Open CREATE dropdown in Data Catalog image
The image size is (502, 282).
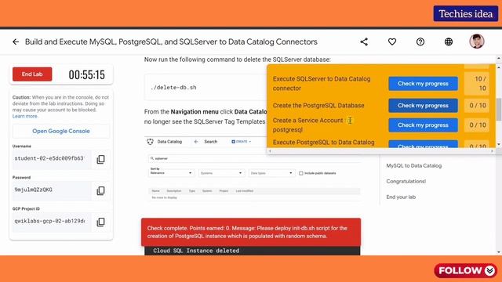point(242,142)
